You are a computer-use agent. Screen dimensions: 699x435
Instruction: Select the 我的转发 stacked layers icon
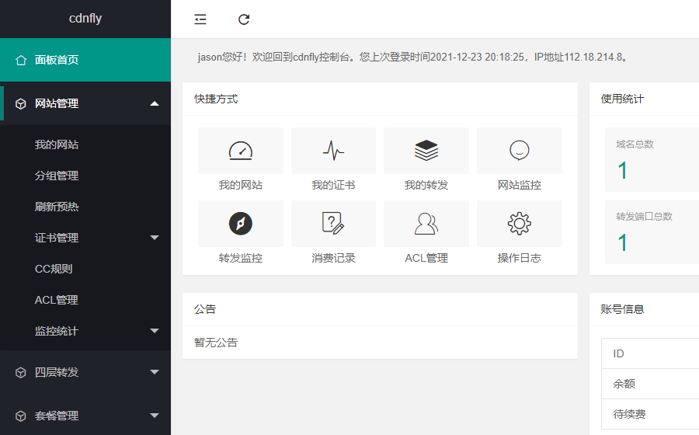click(426, 151)
